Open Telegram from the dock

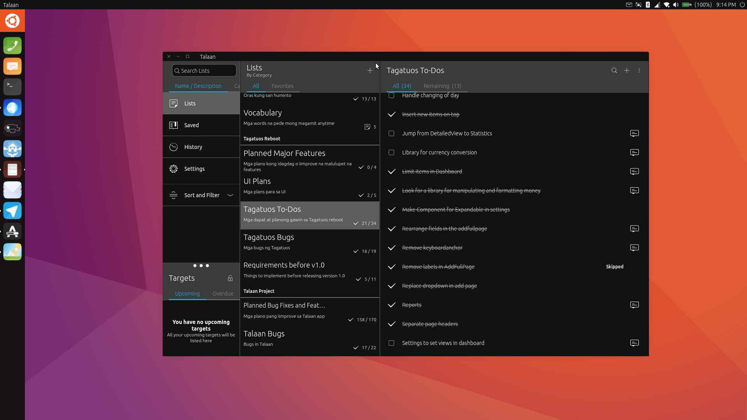pos(12,211)
